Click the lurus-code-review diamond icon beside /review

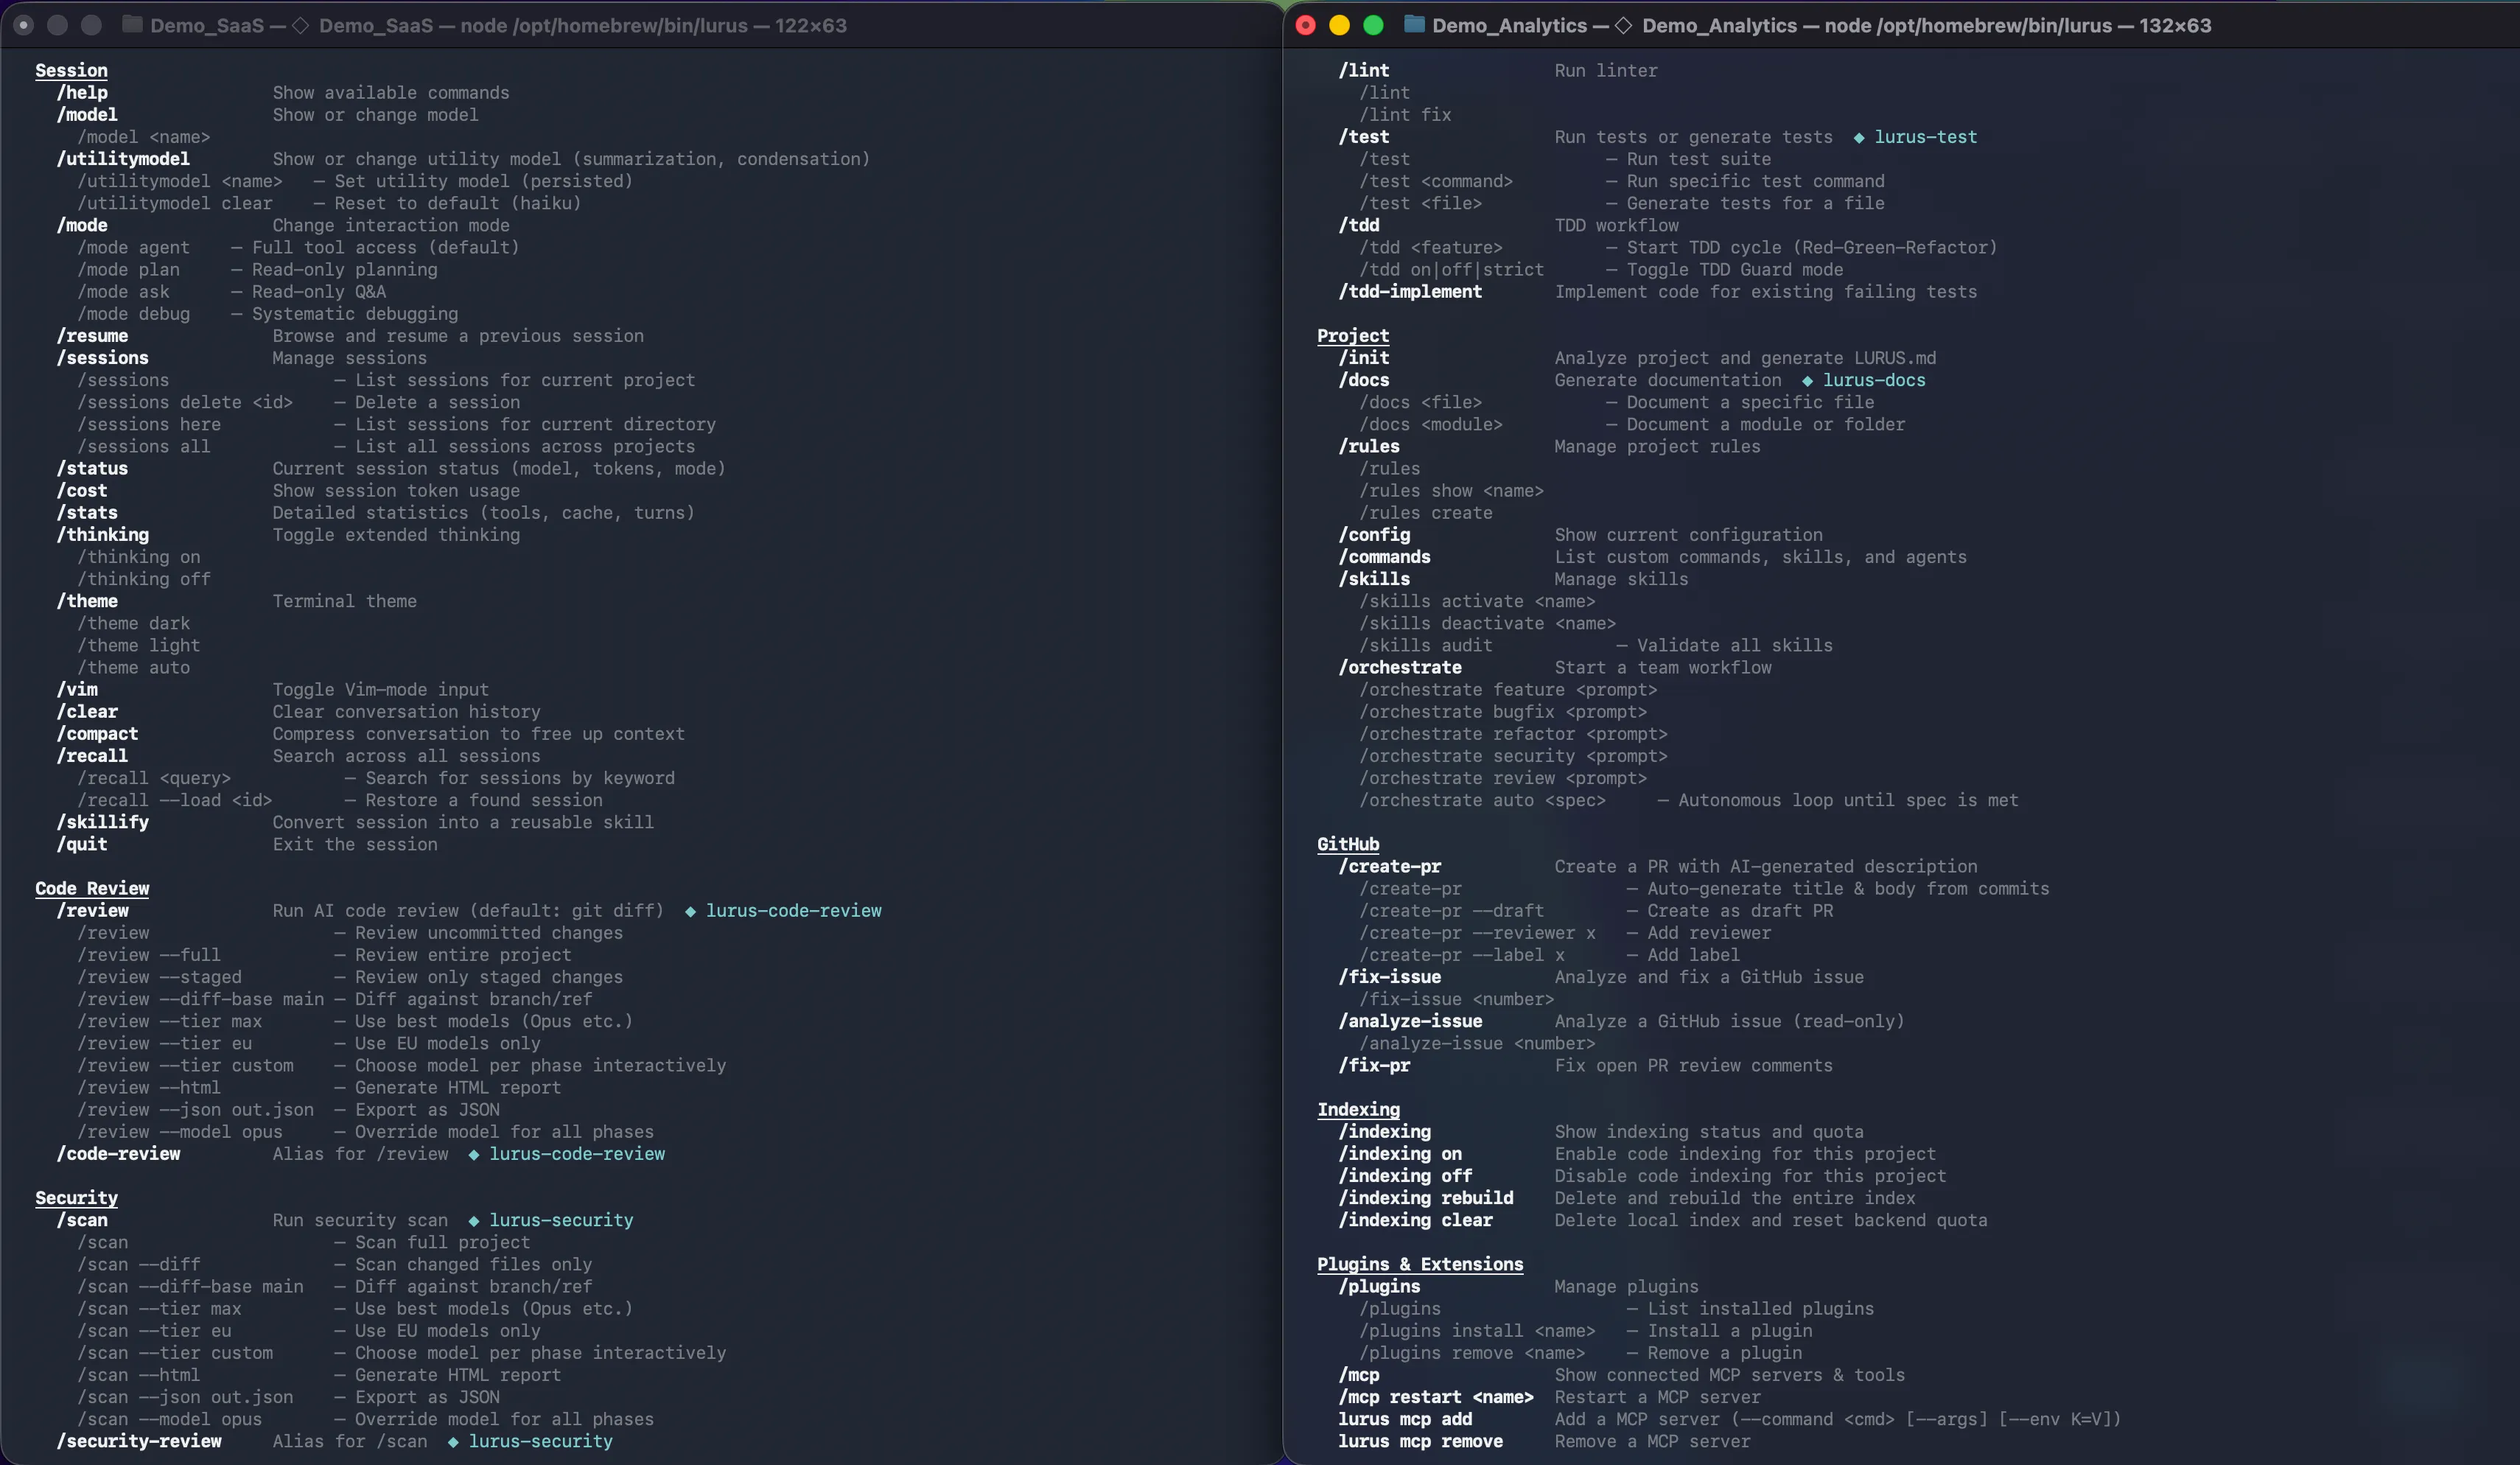[x=689, y=910]
